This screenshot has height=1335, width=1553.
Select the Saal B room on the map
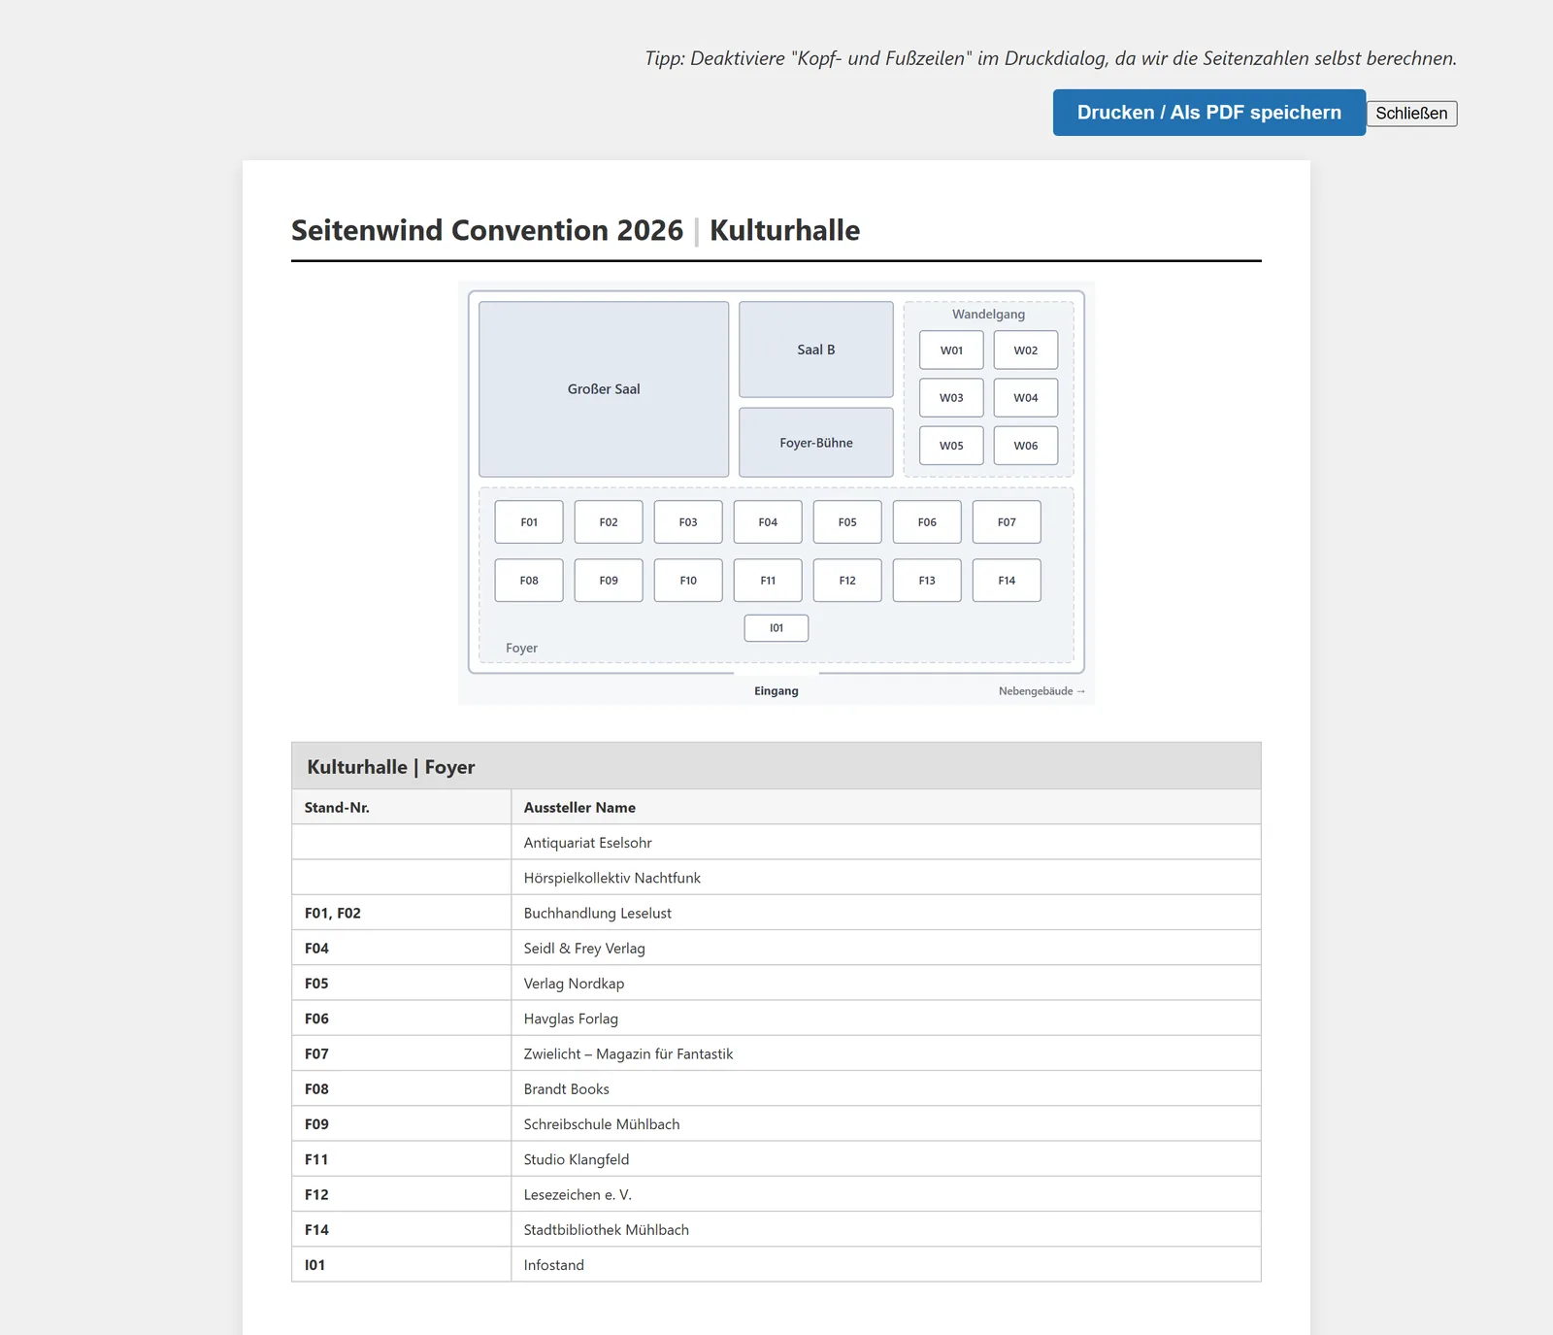coord(816,350)
